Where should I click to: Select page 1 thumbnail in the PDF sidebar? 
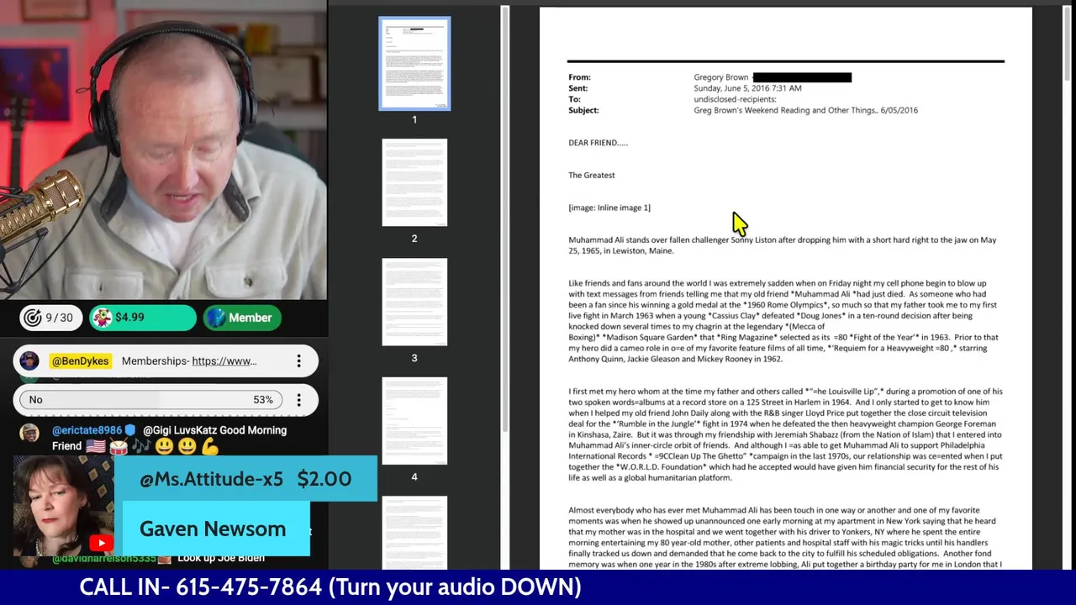coord(414,64)
